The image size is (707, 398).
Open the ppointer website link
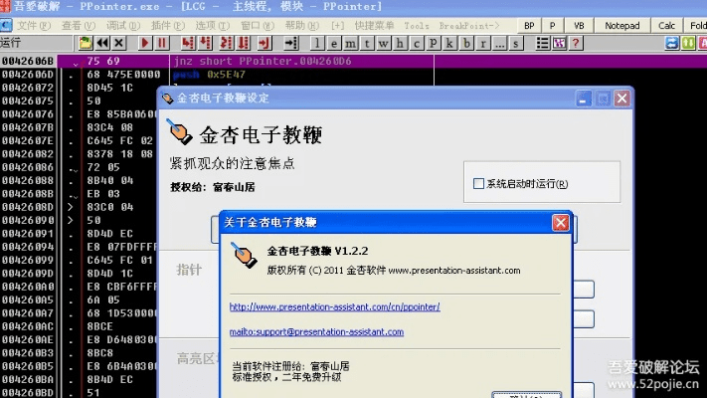(x=334, y=306)
